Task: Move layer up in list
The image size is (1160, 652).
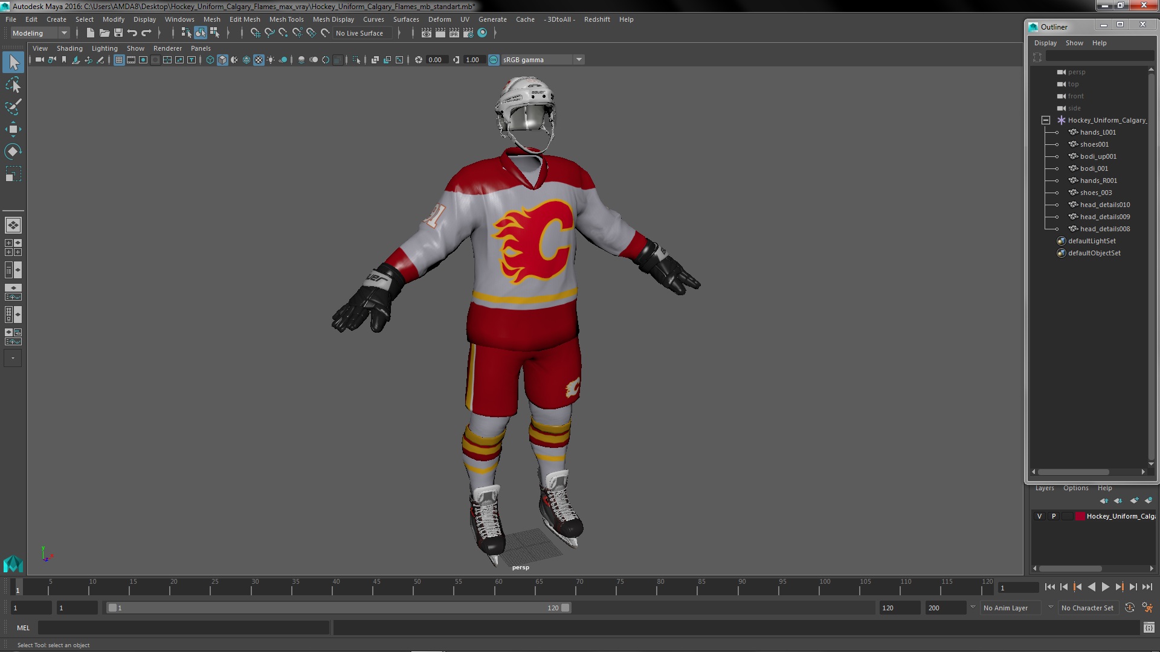Action: [x=1104, y=500]
